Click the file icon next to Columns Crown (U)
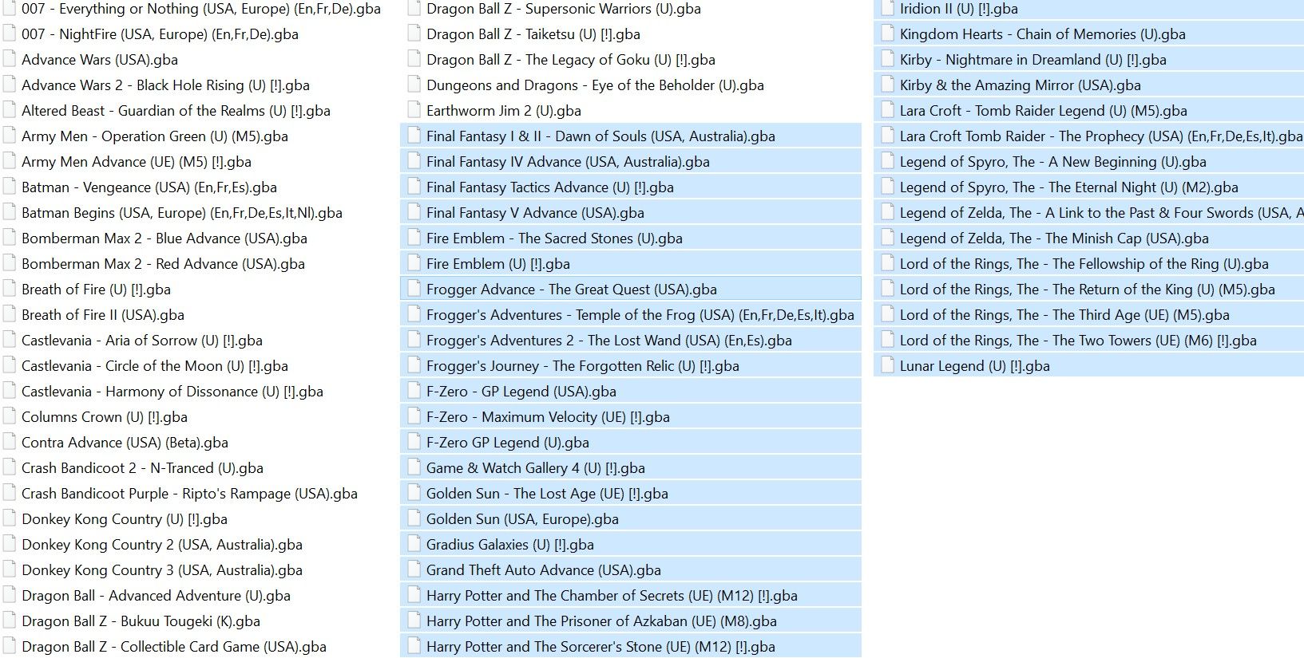Screen dimensions: 1304x658 (10, 416)
